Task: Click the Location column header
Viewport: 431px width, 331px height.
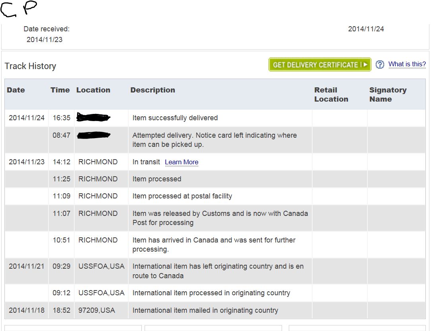Action: pos(93,90)
